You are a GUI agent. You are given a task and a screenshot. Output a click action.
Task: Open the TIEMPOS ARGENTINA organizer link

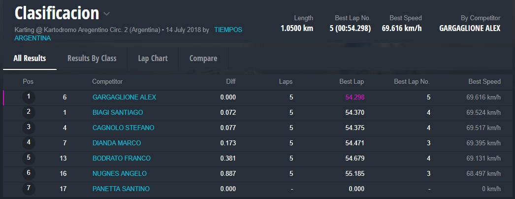(228, 30)
